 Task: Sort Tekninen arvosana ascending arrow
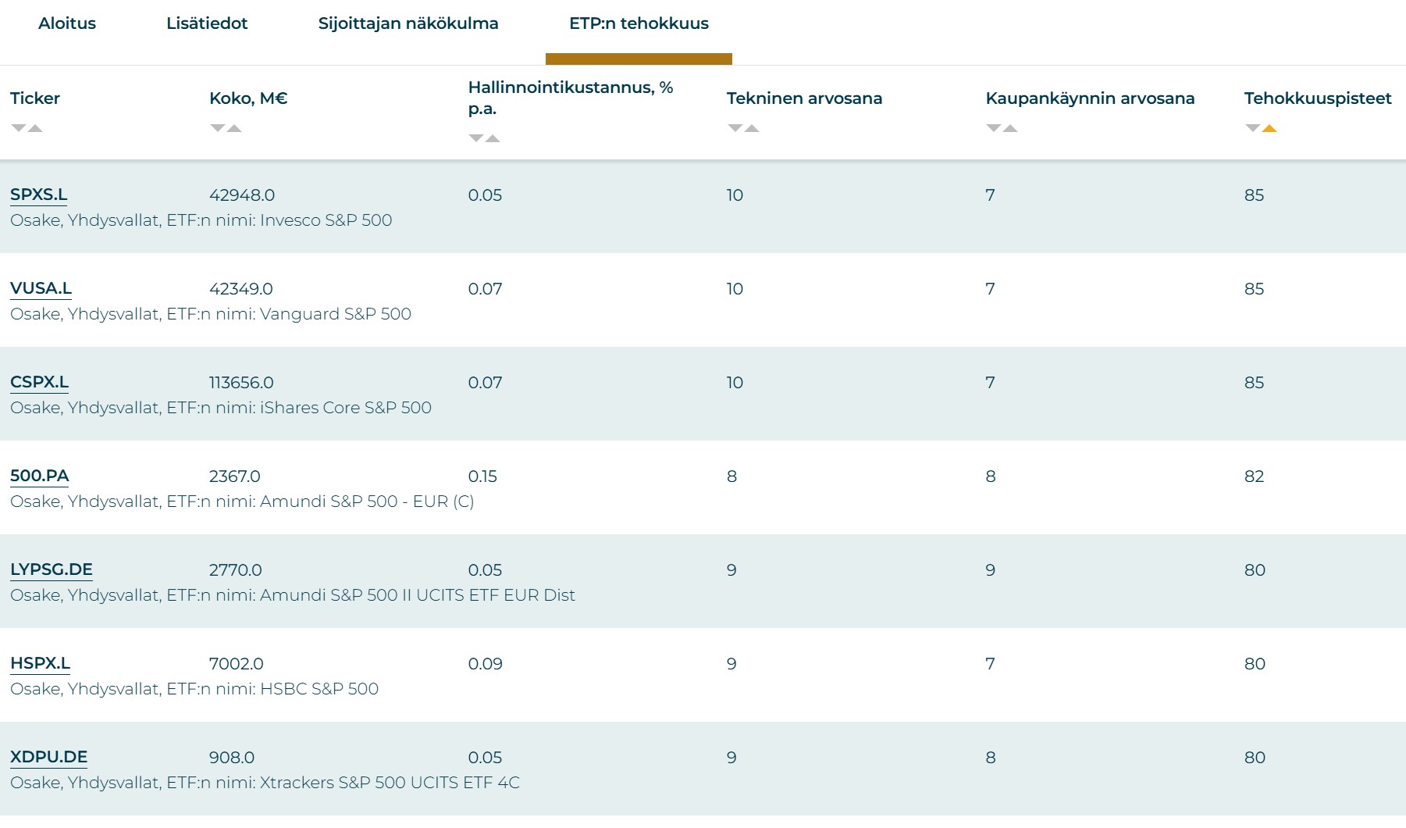click(x=752, y=128)
